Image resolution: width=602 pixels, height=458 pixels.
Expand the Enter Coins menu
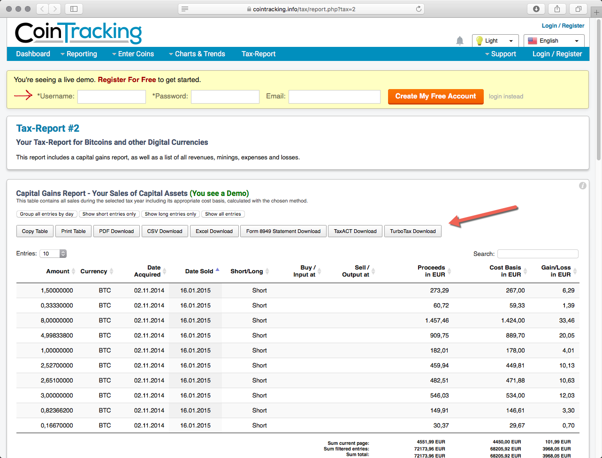tap(133, 54)
